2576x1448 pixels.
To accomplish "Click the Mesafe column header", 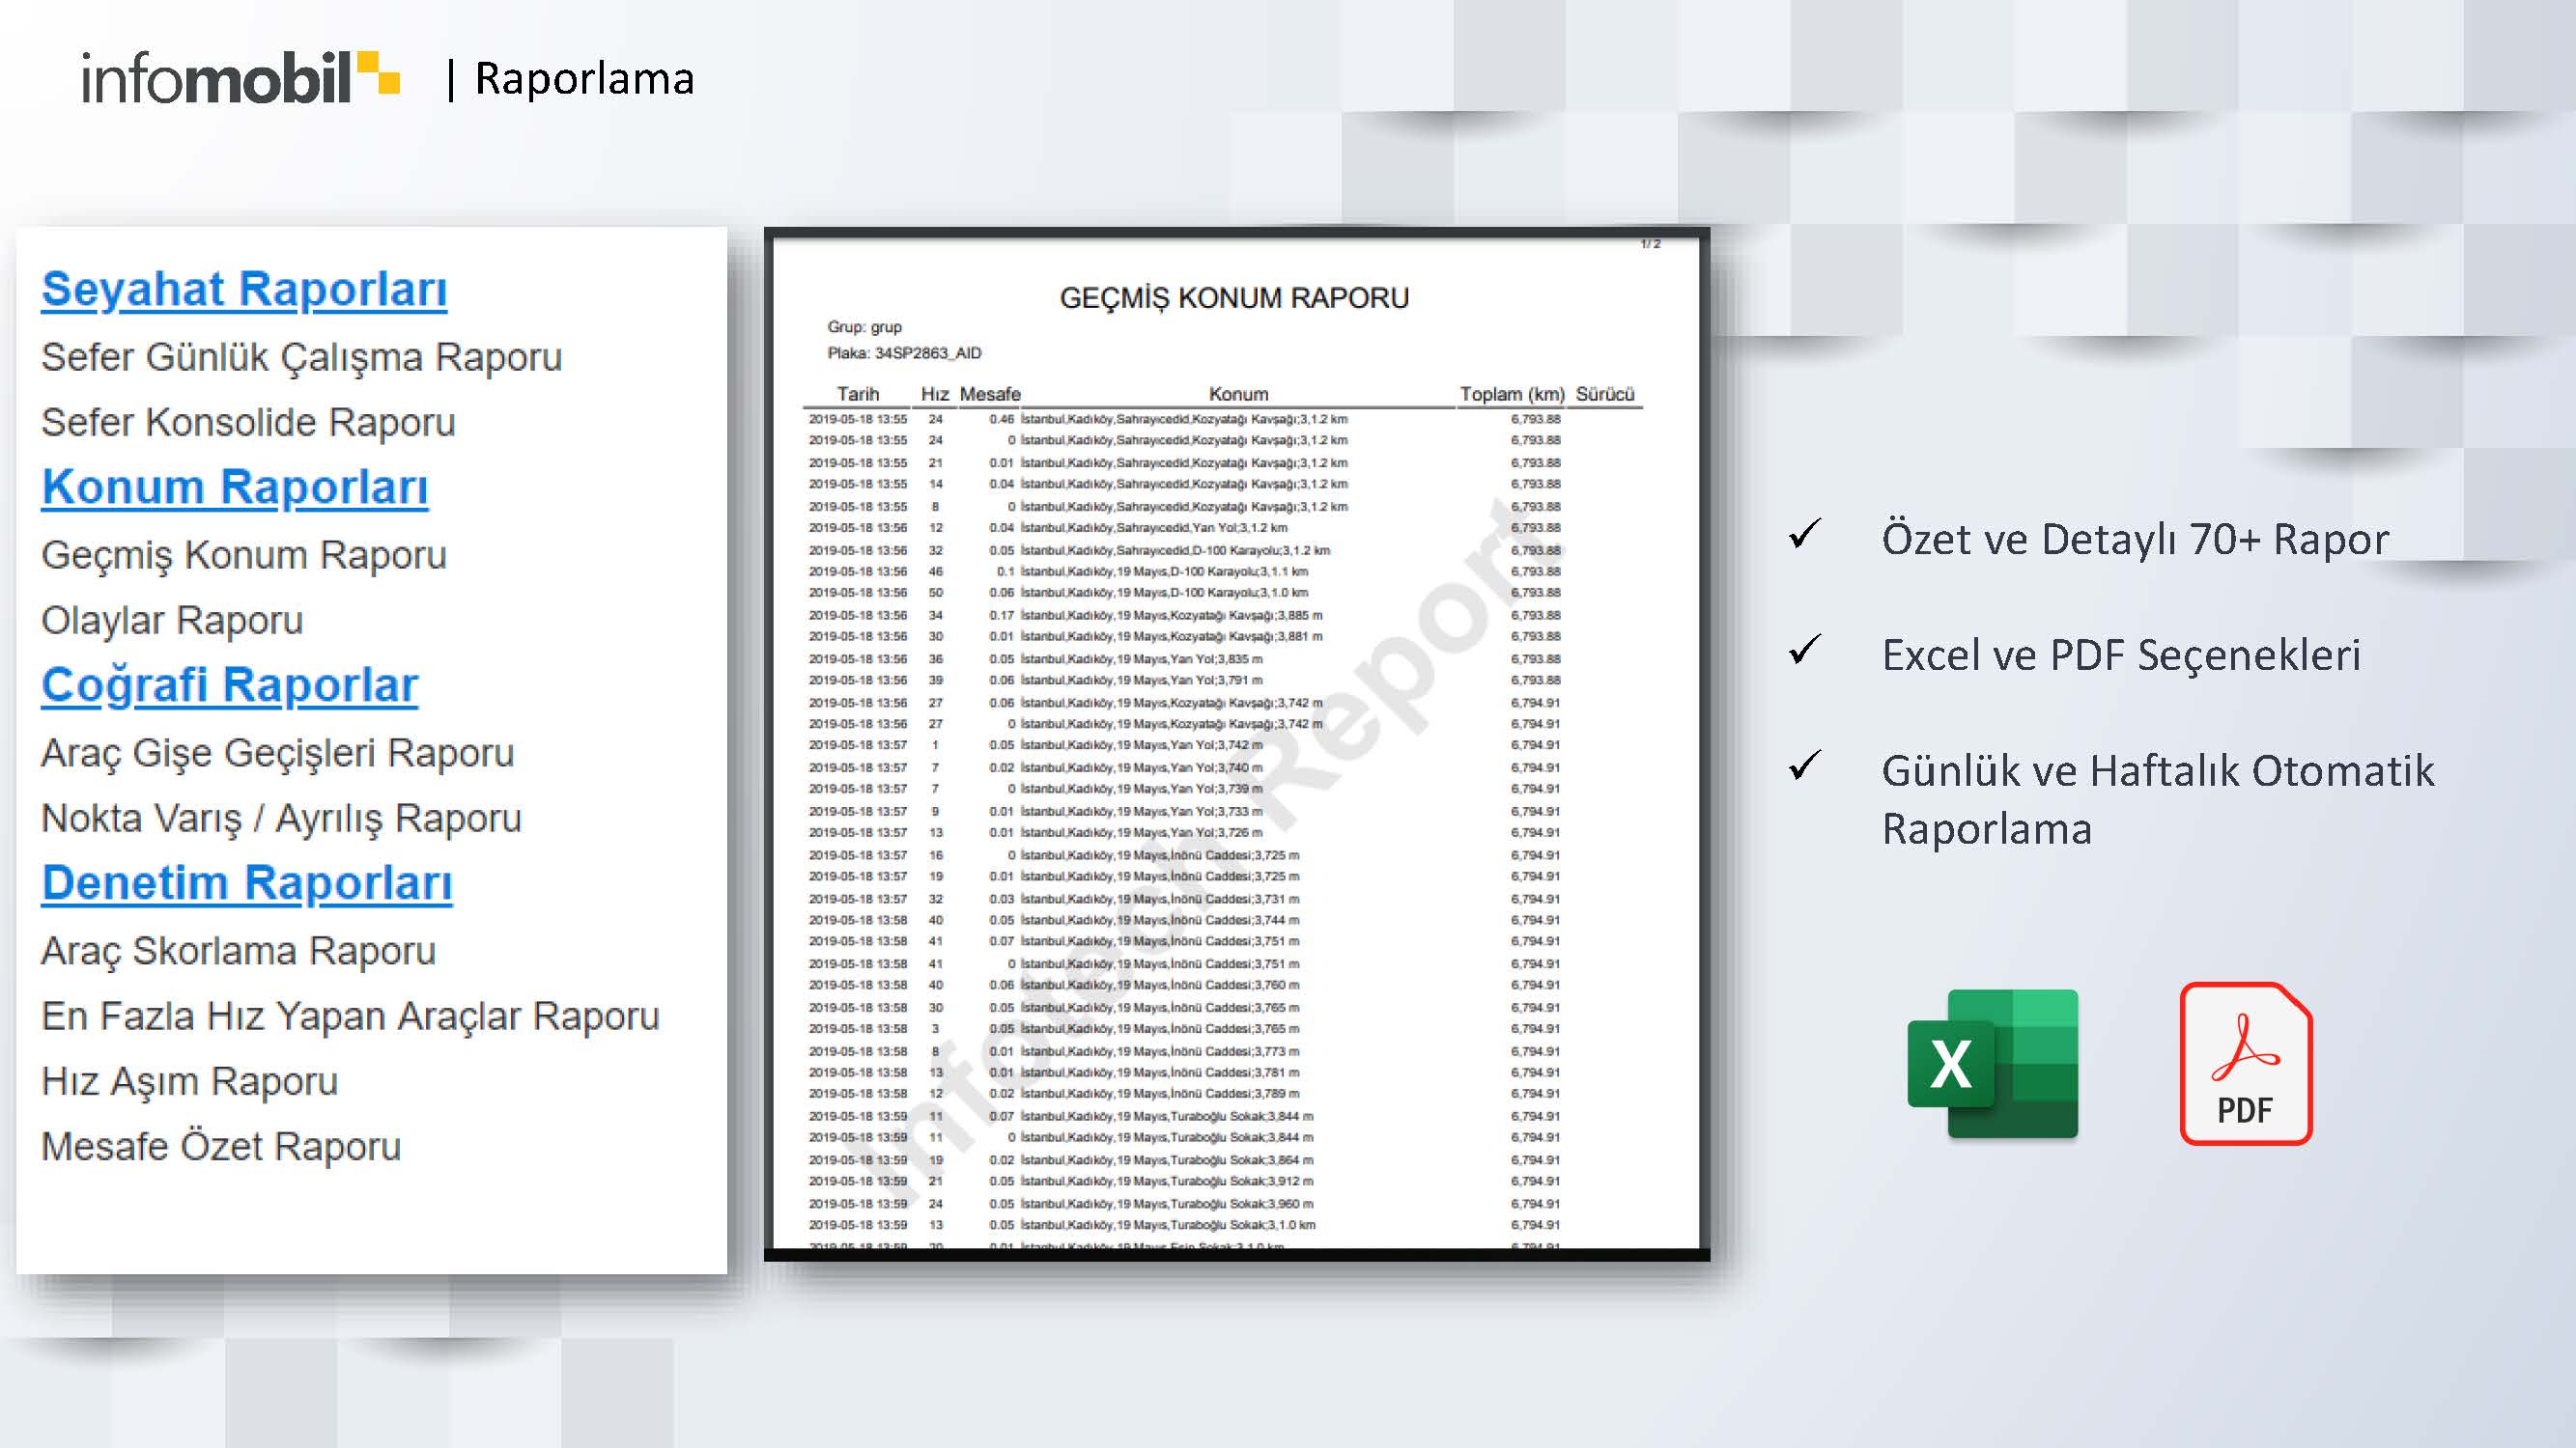I will click(990, 394).
